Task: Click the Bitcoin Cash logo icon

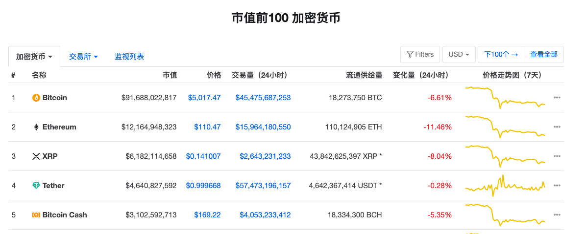Action: pos(36,215)
